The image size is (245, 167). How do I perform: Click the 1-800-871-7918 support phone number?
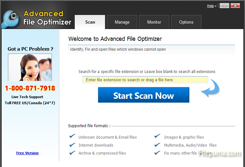click(x=30, y=88)
